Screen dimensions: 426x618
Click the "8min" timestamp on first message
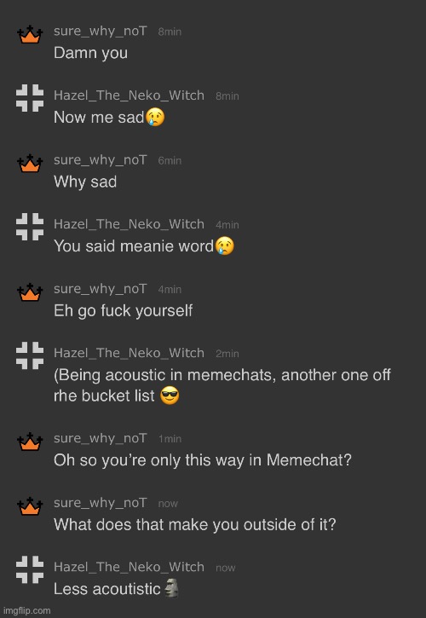[170, 32]
